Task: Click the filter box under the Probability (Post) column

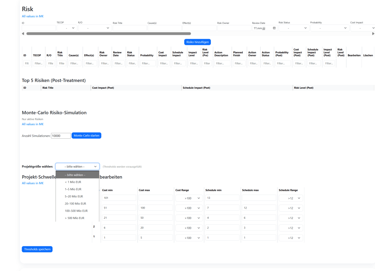Action: tap(283, 63)
